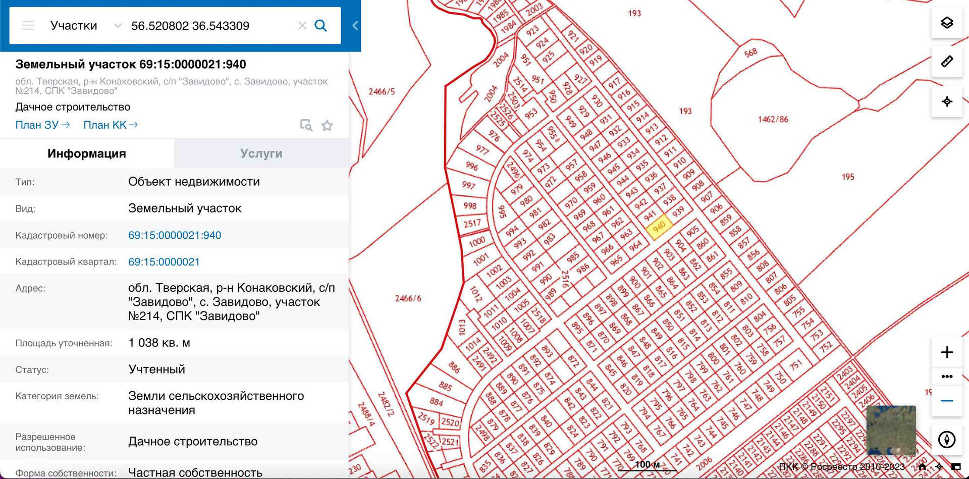Reset map orientation with compass icon
969x479 pixels.
947,439
